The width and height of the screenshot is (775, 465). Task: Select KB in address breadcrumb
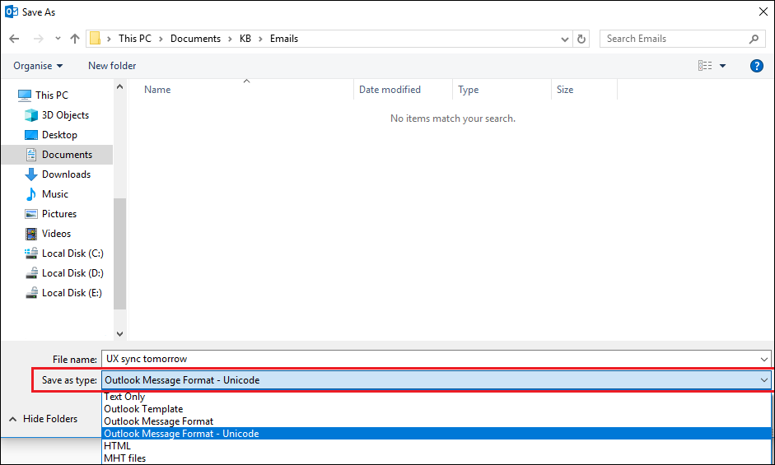pyautogui.click(x=245, y=39)
